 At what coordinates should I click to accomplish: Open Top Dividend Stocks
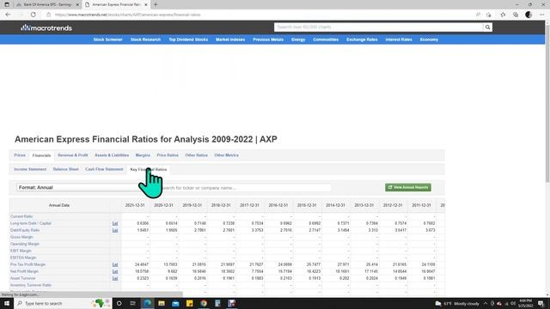click(x=188, y=39)
